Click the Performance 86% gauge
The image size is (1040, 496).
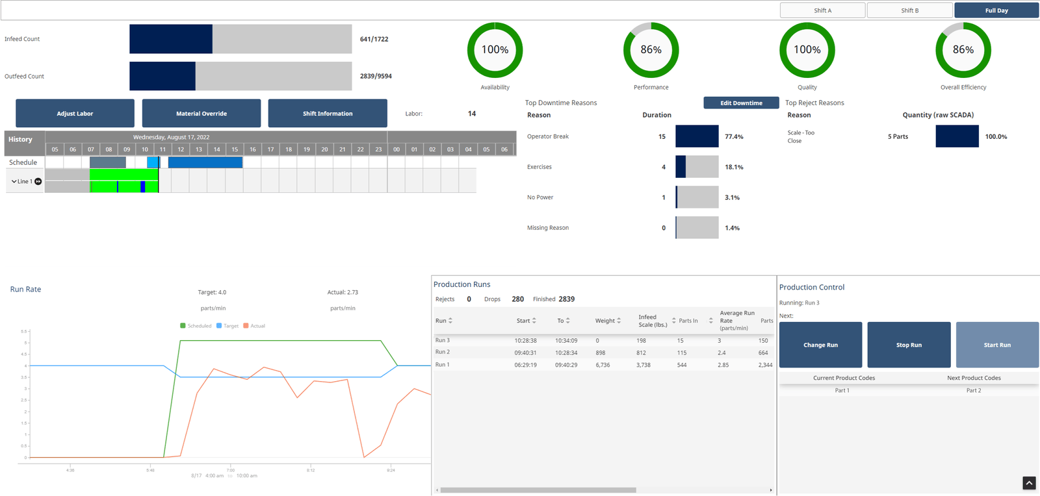(x=651, y=50)
